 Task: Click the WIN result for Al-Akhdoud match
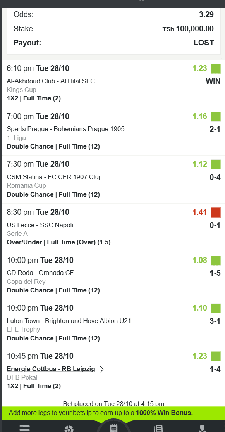(x=214, y=81)
